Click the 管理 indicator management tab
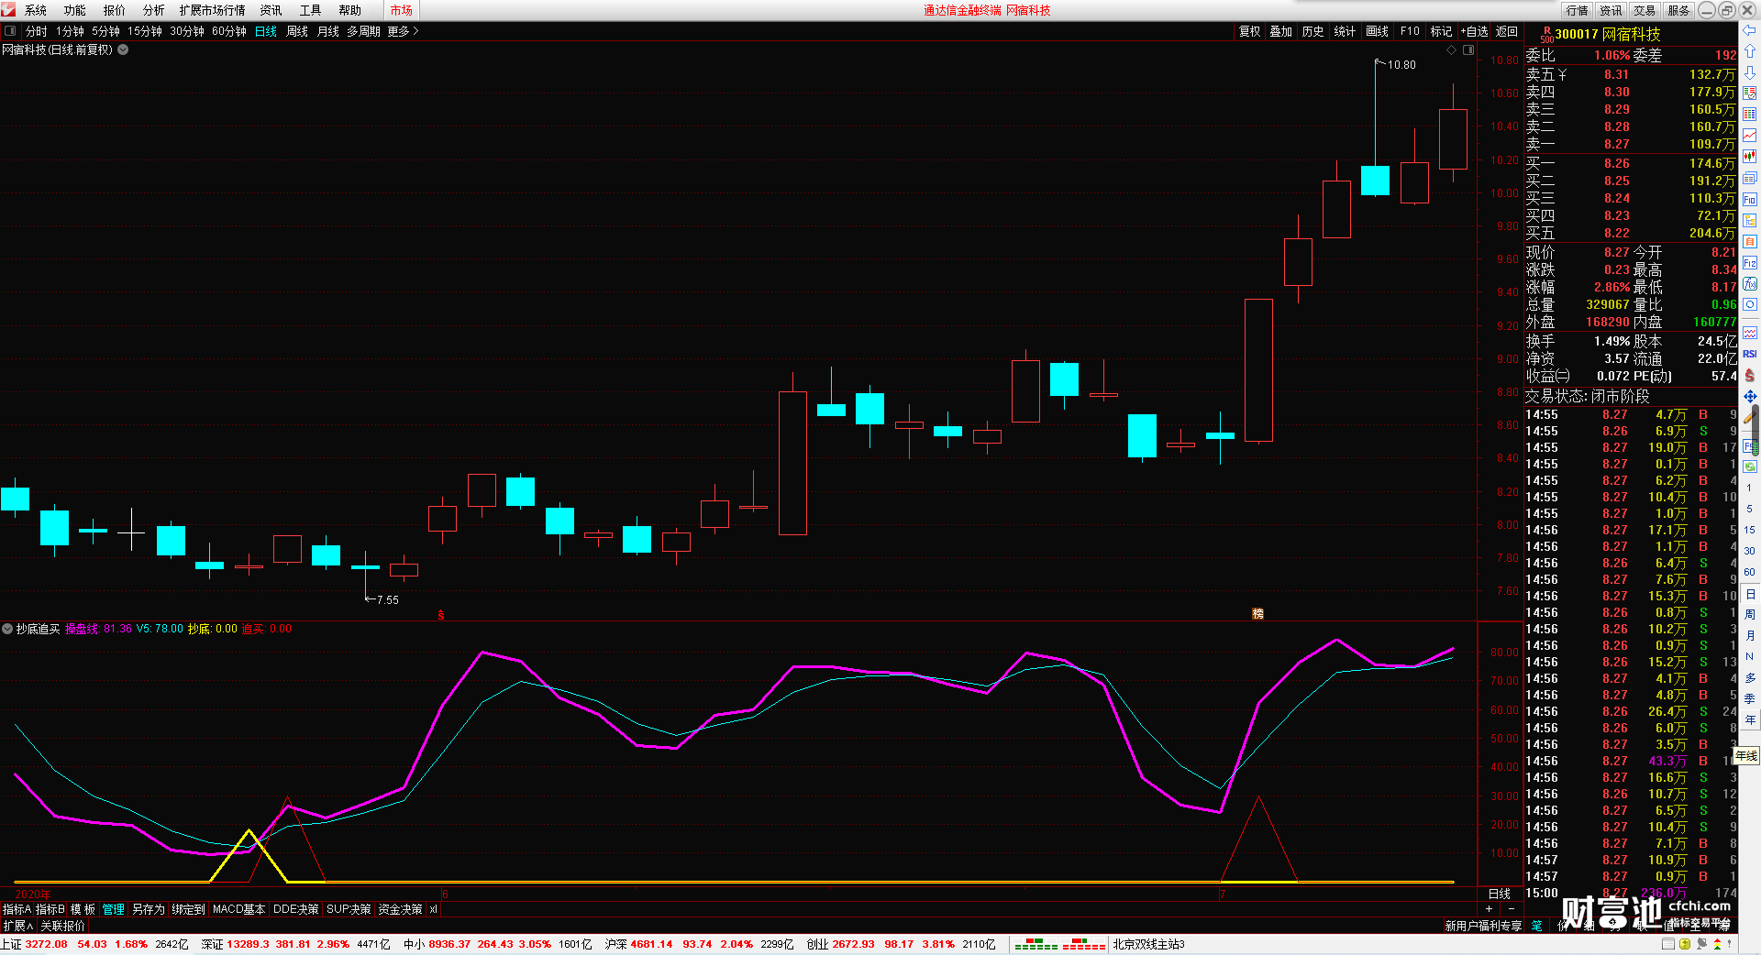This screenshot has height=955, width=1761. pos(114,909)
